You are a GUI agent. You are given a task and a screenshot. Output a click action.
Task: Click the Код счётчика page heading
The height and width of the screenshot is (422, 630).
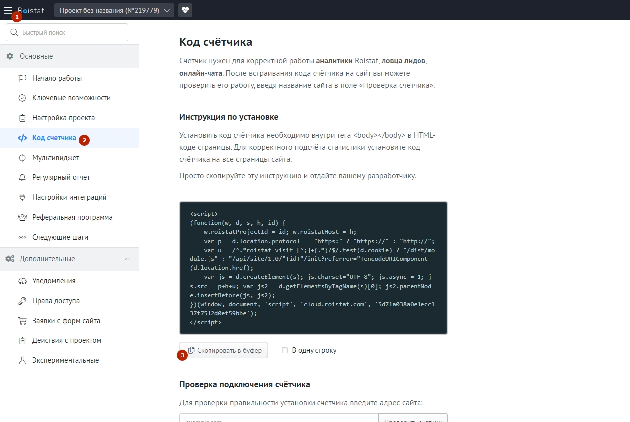(x=215, y=42)
